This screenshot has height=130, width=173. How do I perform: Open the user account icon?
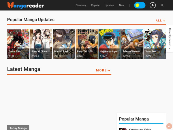[x=153, y=5]
